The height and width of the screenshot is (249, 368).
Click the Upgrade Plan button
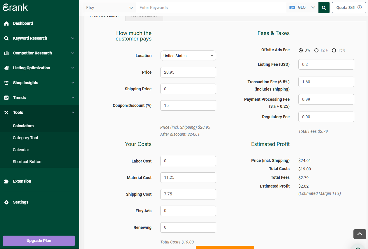click(x=38, y=241)
